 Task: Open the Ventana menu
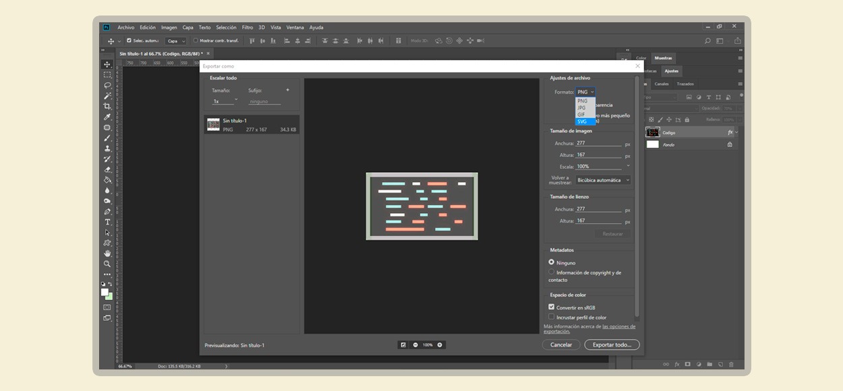(295, 28)
